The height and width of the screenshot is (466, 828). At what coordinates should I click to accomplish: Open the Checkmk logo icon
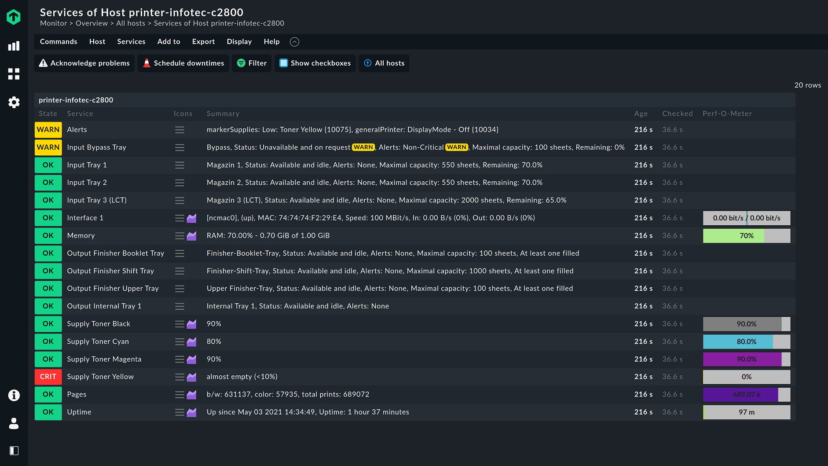coord(14,17)
